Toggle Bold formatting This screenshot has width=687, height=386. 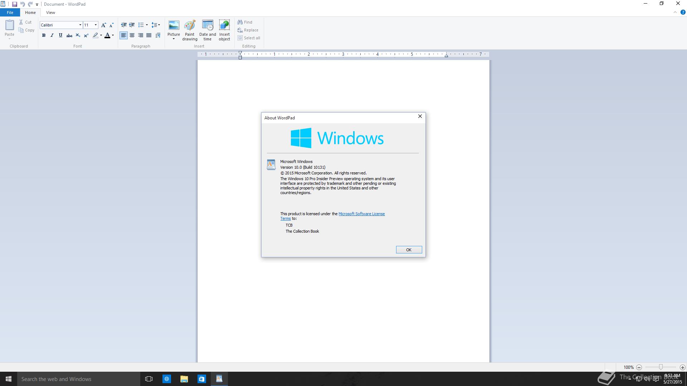(x=44, y=35)
